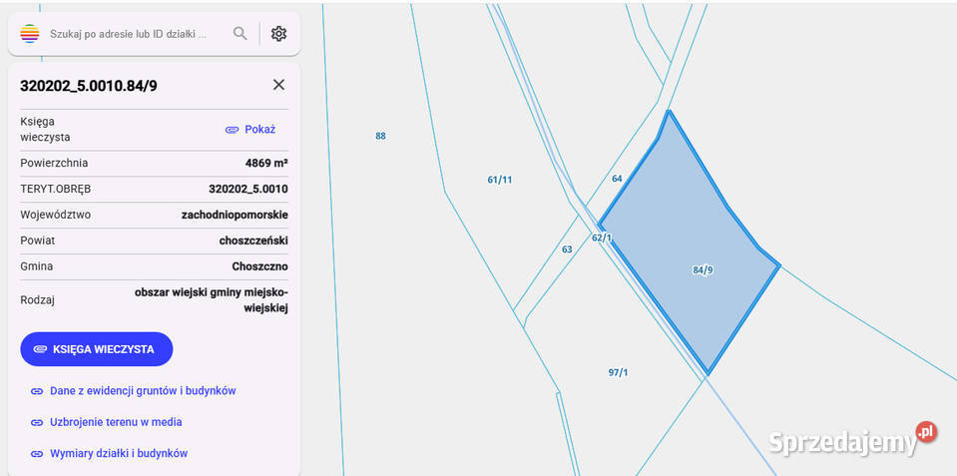
Task: Click the chain icon beside Uzbrojenie terenu
Action: [37, 422]
